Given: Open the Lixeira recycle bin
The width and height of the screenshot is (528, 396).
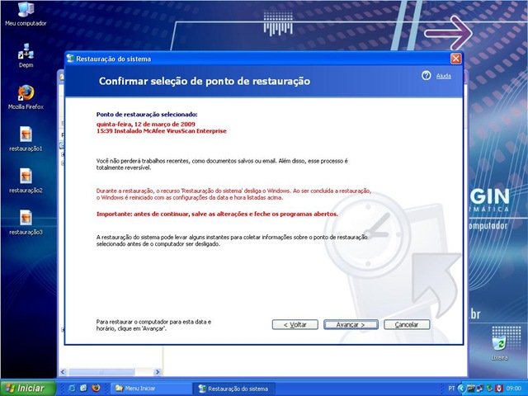Looking at the screenshot, I should pos(499,346).
